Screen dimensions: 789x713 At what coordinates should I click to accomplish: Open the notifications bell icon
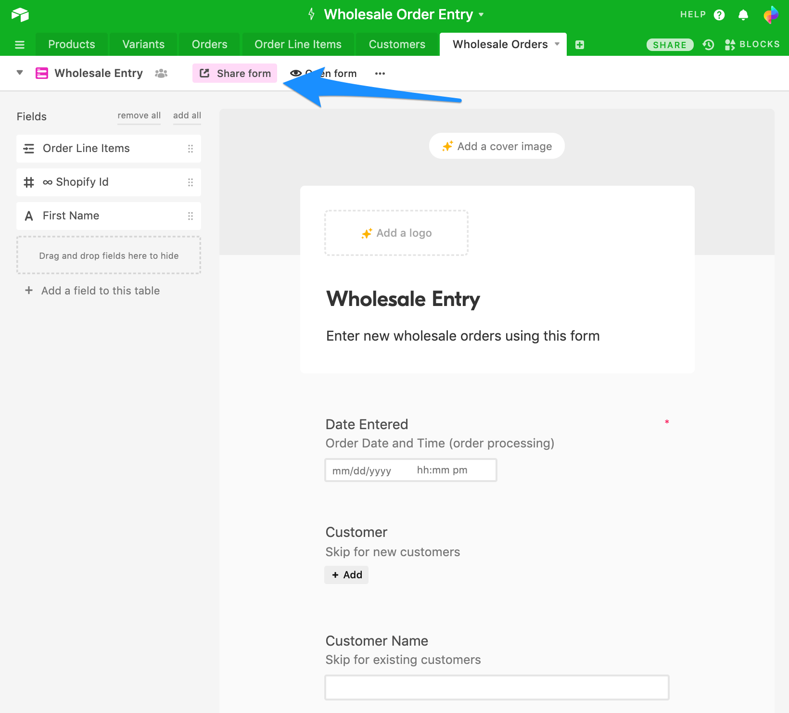743,15
